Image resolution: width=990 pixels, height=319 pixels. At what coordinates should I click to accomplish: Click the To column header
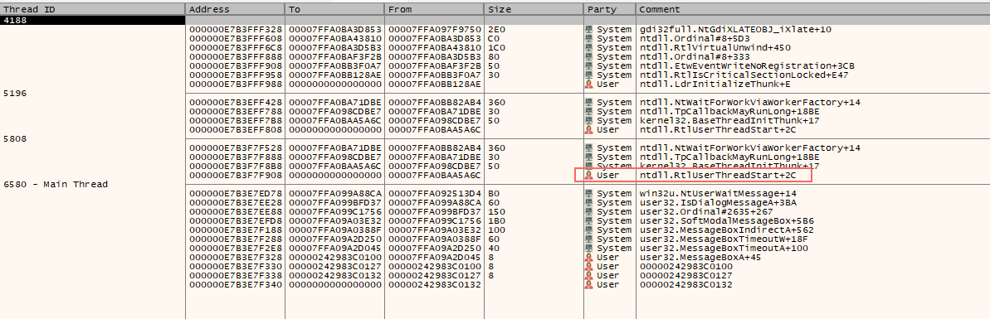point(334,9)
